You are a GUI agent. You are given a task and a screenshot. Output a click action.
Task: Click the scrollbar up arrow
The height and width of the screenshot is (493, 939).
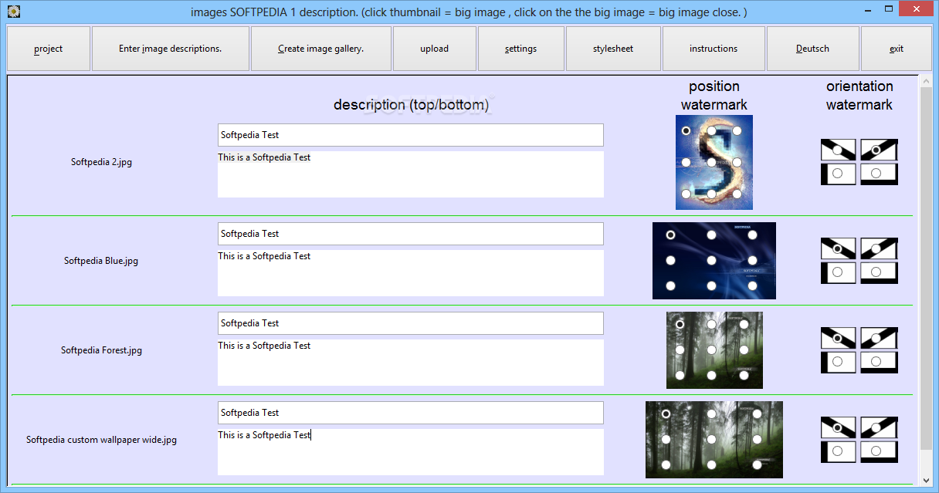click(x=925, y=80)
